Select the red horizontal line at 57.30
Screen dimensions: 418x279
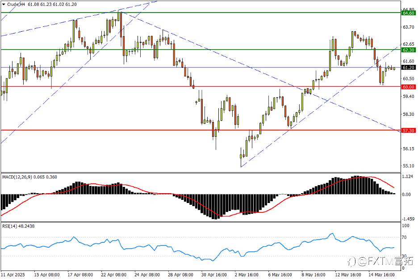click(201, 130)
